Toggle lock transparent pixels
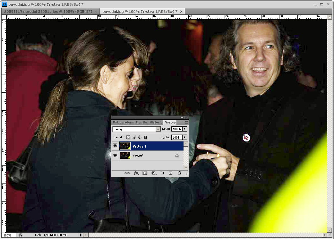This screenshot has height=239, width=334. 128,137
